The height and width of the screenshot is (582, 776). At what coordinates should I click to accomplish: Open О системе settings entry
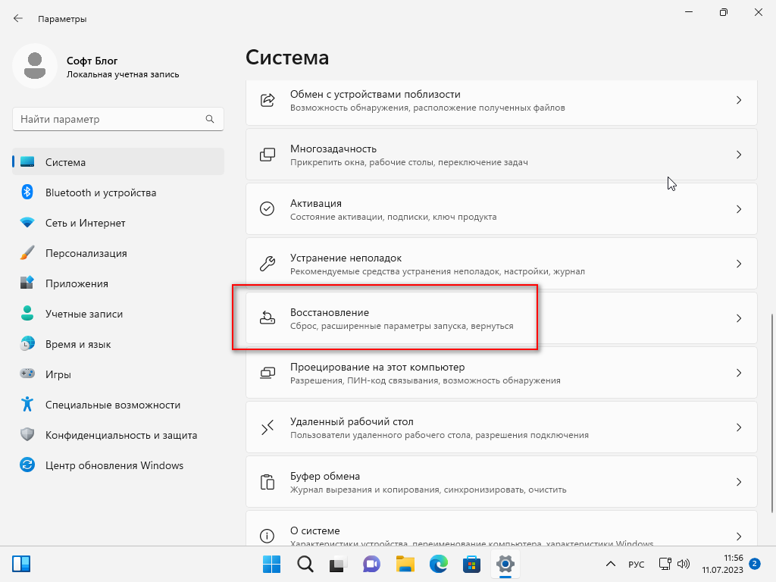point(502,528)
